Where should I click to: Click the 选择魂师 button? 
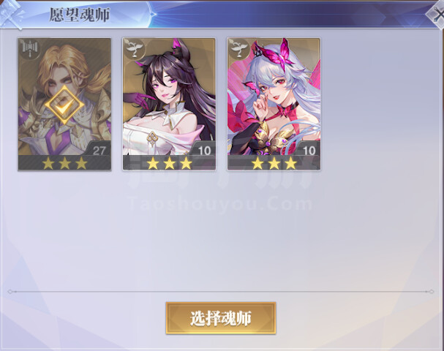coord(221,318)
